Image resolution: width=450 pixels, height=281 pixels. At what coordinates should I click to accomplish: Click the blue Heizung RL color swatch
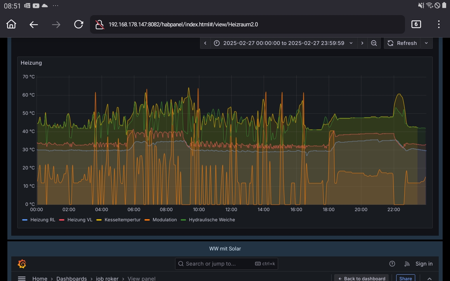coord(25,220)
